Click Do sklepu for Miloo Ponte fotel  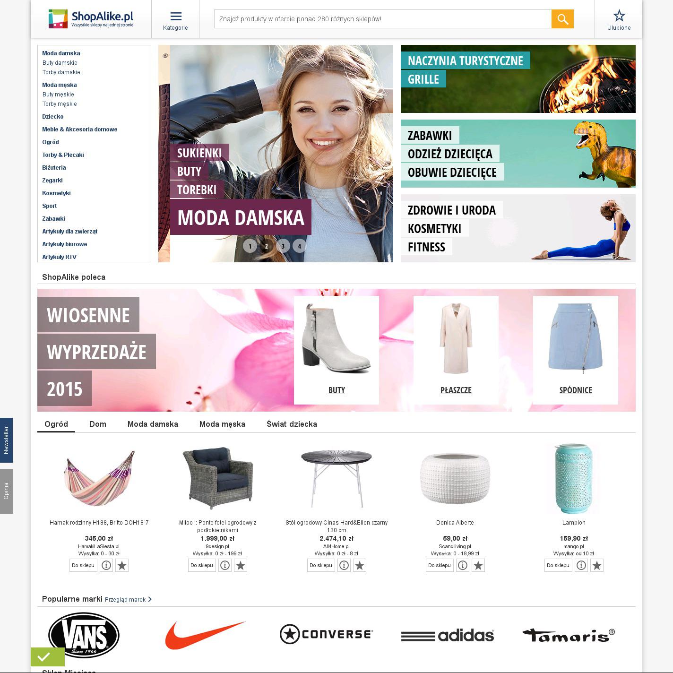pos(202,565)
